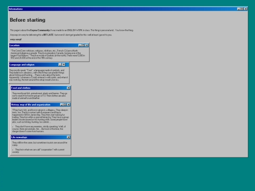Click the Informations title bar text

[x=16, y=9]
